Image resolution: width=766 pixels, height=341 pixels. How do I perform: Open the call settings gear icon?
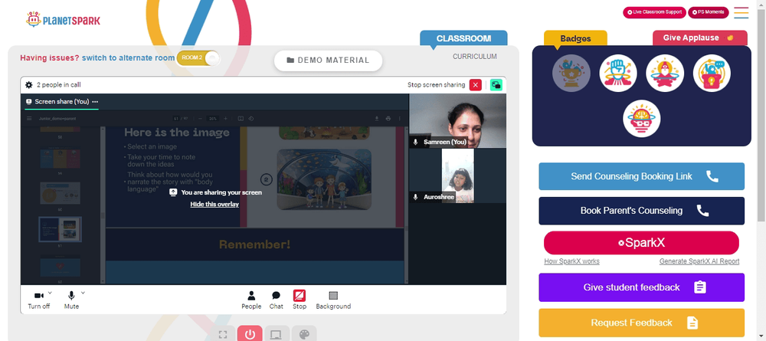pos(29,85)
